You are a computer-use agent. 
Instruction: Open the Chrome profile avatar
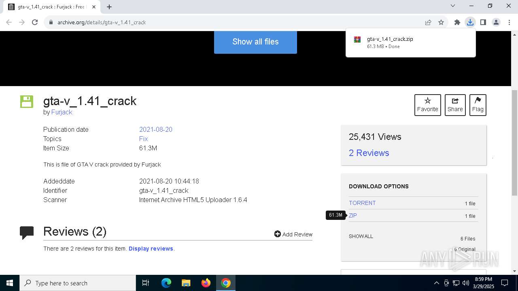[496, 22]
